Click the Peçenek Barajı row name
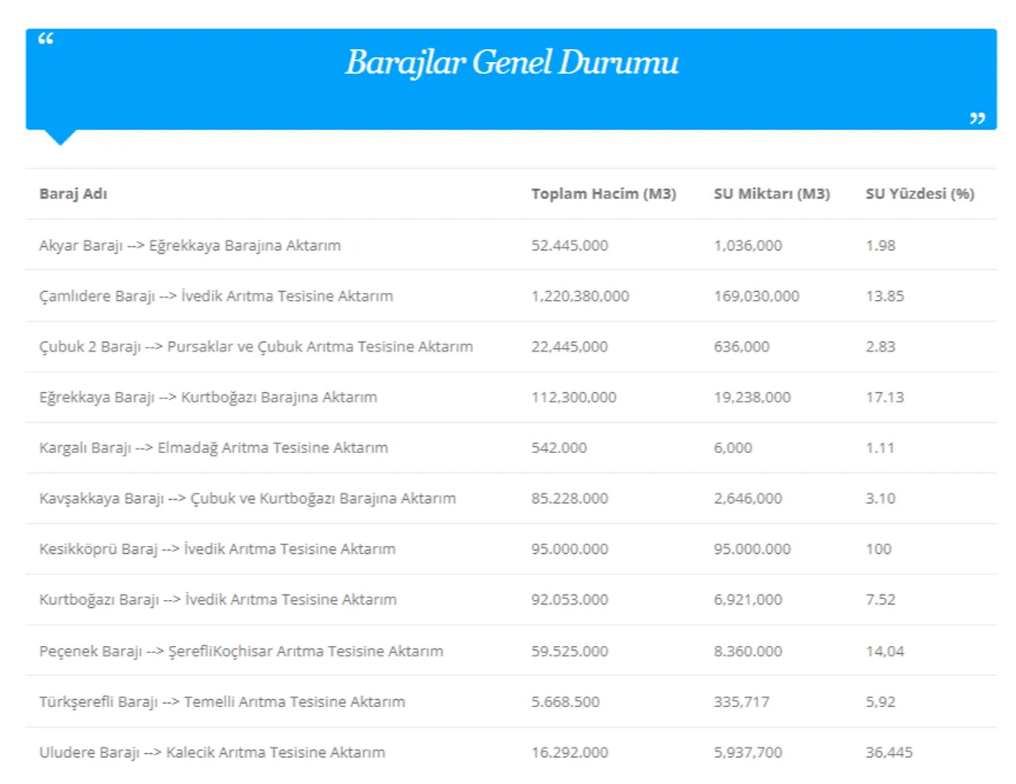Viewport: 1016px width, 784px height. point(241,651)
